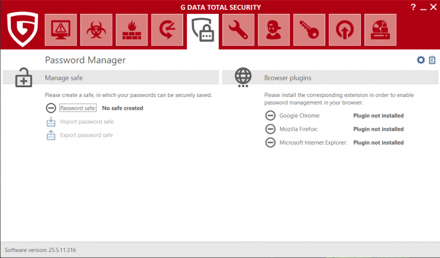This screenshot has width=440, height=258.
Task: Click the Mozilla Firefox status icon
Action: (270, 129)
